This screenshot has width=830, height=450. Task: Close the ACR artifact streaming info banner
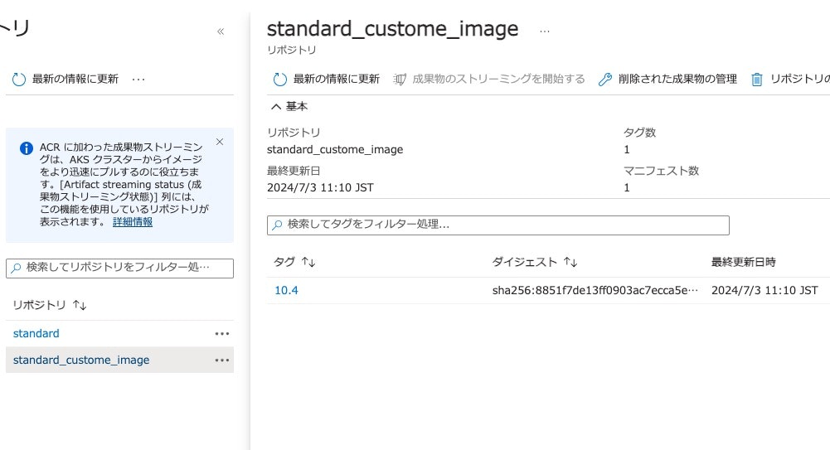pos(220,142)
